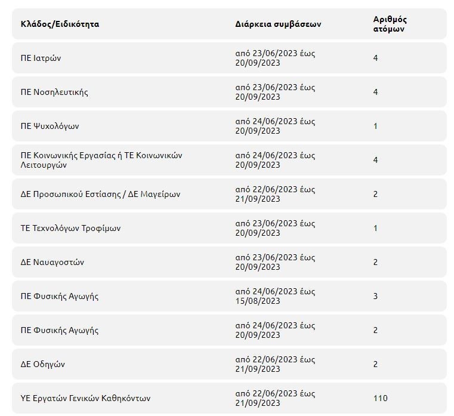This screenshot has height=416, width=454.
Task: Click the Κλάδος/Ειδικότητα column header
Action: tap(60, 24)
